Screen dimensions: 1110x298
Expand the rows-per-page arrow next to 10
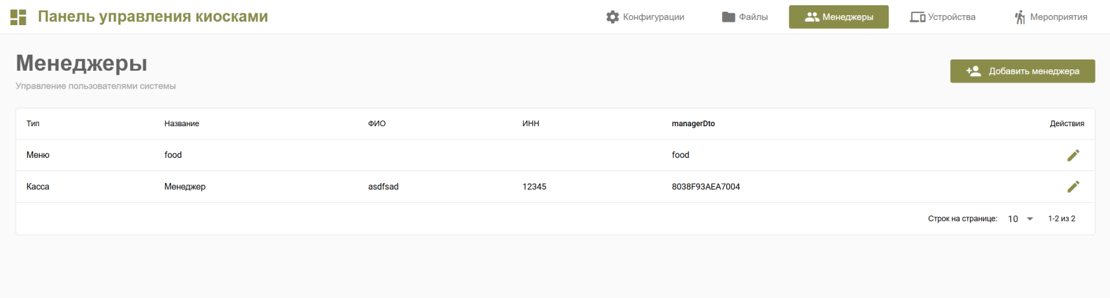(x=1029, y=219)
